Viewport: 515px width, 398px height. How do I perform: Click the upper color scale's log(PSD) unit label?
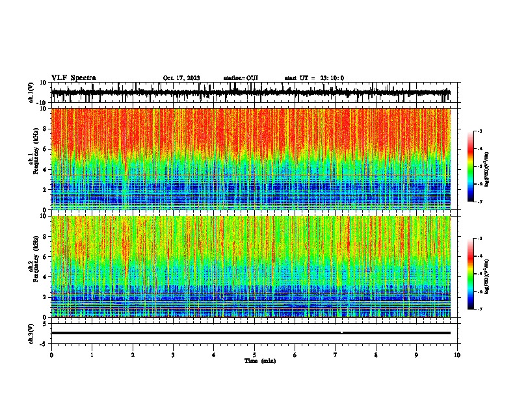tap(487, 169)
